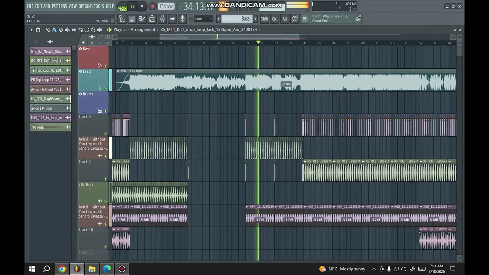489x275 pixels.
Task: Select the Delete tool in playlist
Action: tap(61, 29)
